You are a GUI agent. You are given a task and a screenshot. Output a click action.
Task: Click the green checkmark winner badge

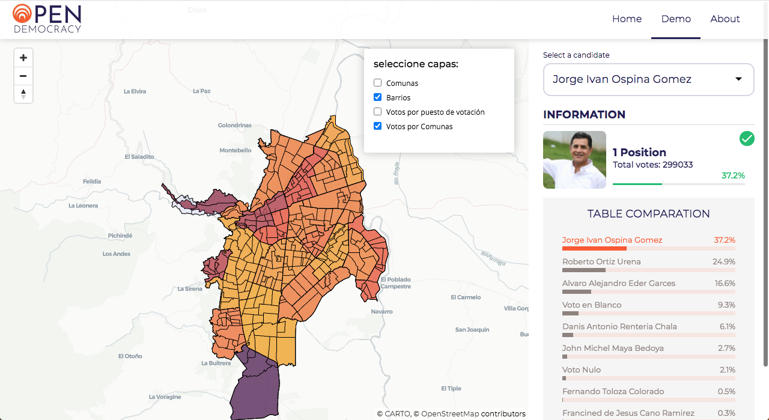tap(747, 139)
